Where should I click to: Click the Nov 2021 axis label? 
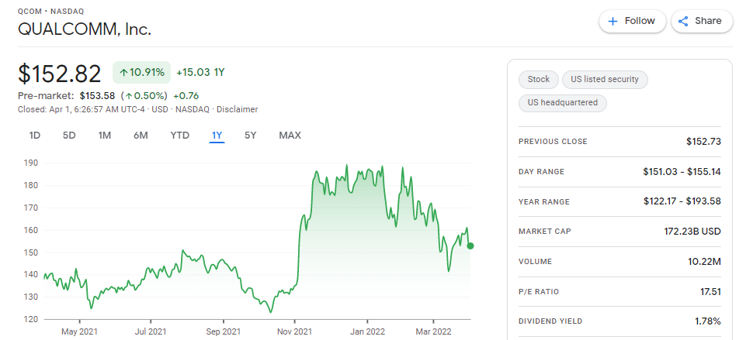tap(294, 331)
